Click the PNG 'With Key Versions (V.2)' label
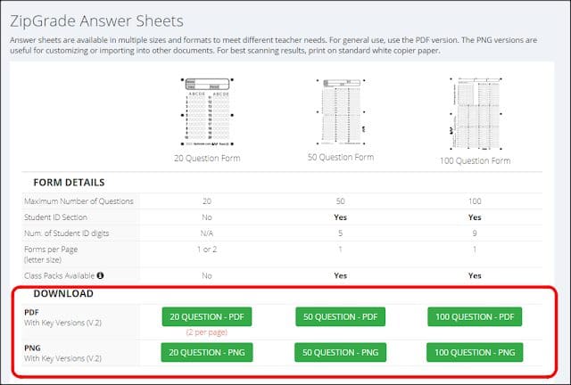The width and height of the screenshot is (571, 385). click(62, 358)
